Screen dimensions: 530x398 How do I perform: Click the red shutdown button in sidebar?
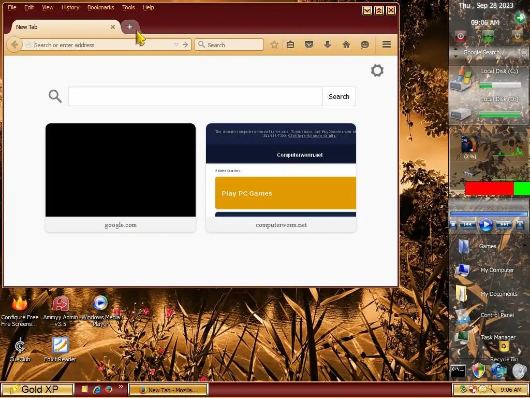[x=460, y=36]
